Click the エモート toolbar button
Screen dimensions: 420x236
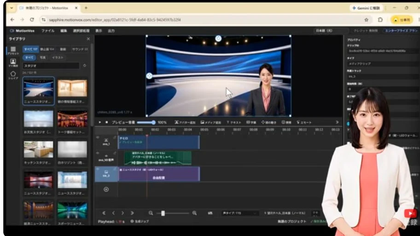point(304,122)
